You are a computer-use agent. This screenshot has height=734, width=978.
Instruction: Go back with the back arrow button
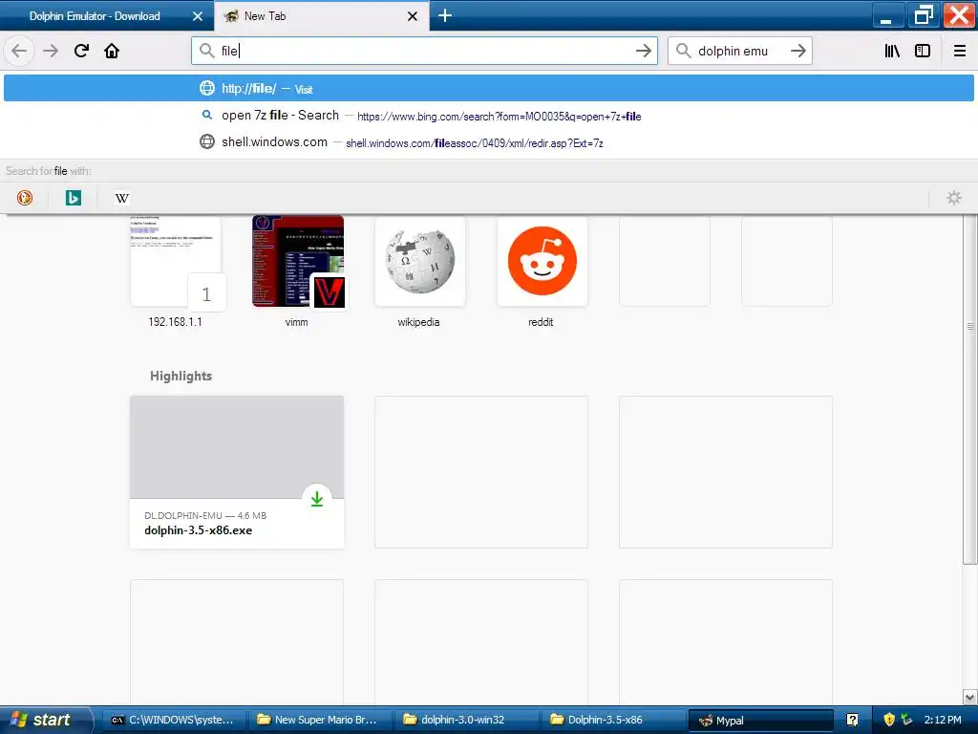pyautogui.click(x=19, y=51)
